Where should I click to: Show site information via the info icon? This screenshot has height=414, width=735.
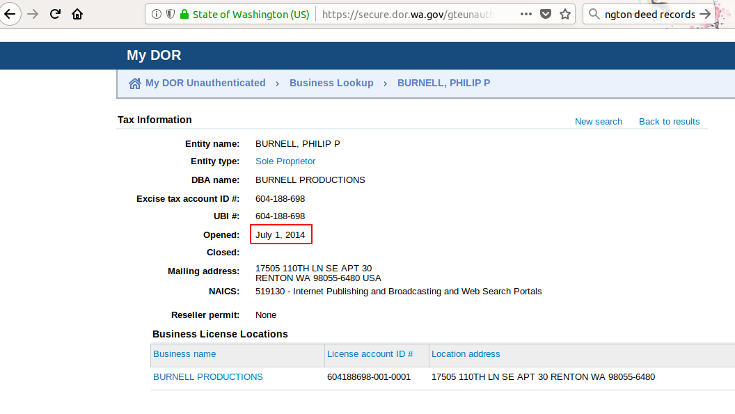pos(157,14)
